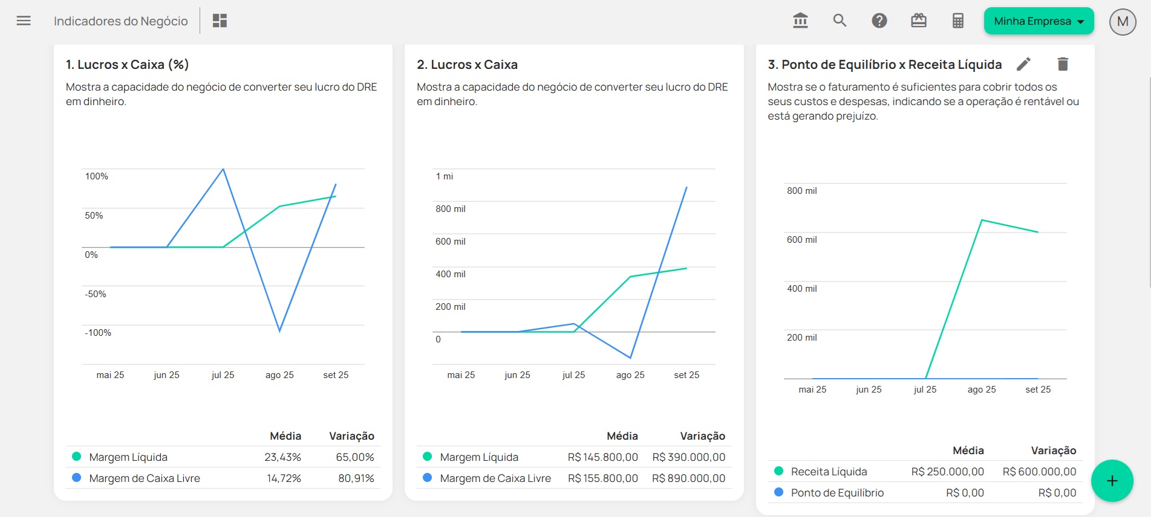Screen dimensions: 1151x517
Task: Open the help question mark icon
Action: pos(879,21)
